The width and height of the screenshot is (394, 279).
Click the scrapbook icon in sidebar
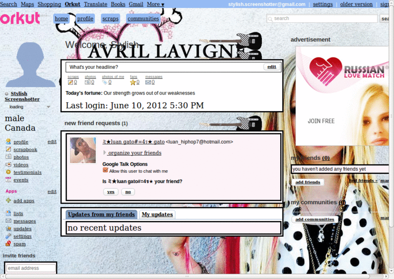pos(8,149)
